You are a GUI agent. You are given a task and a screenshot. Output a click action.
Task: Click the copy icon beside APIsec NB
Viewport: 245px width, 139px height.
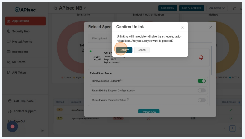tap(55, 8)
